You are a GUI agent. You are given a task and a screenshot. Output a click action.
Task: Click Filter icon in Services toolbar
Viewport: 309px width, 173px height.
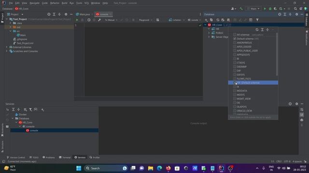point(30,110)
